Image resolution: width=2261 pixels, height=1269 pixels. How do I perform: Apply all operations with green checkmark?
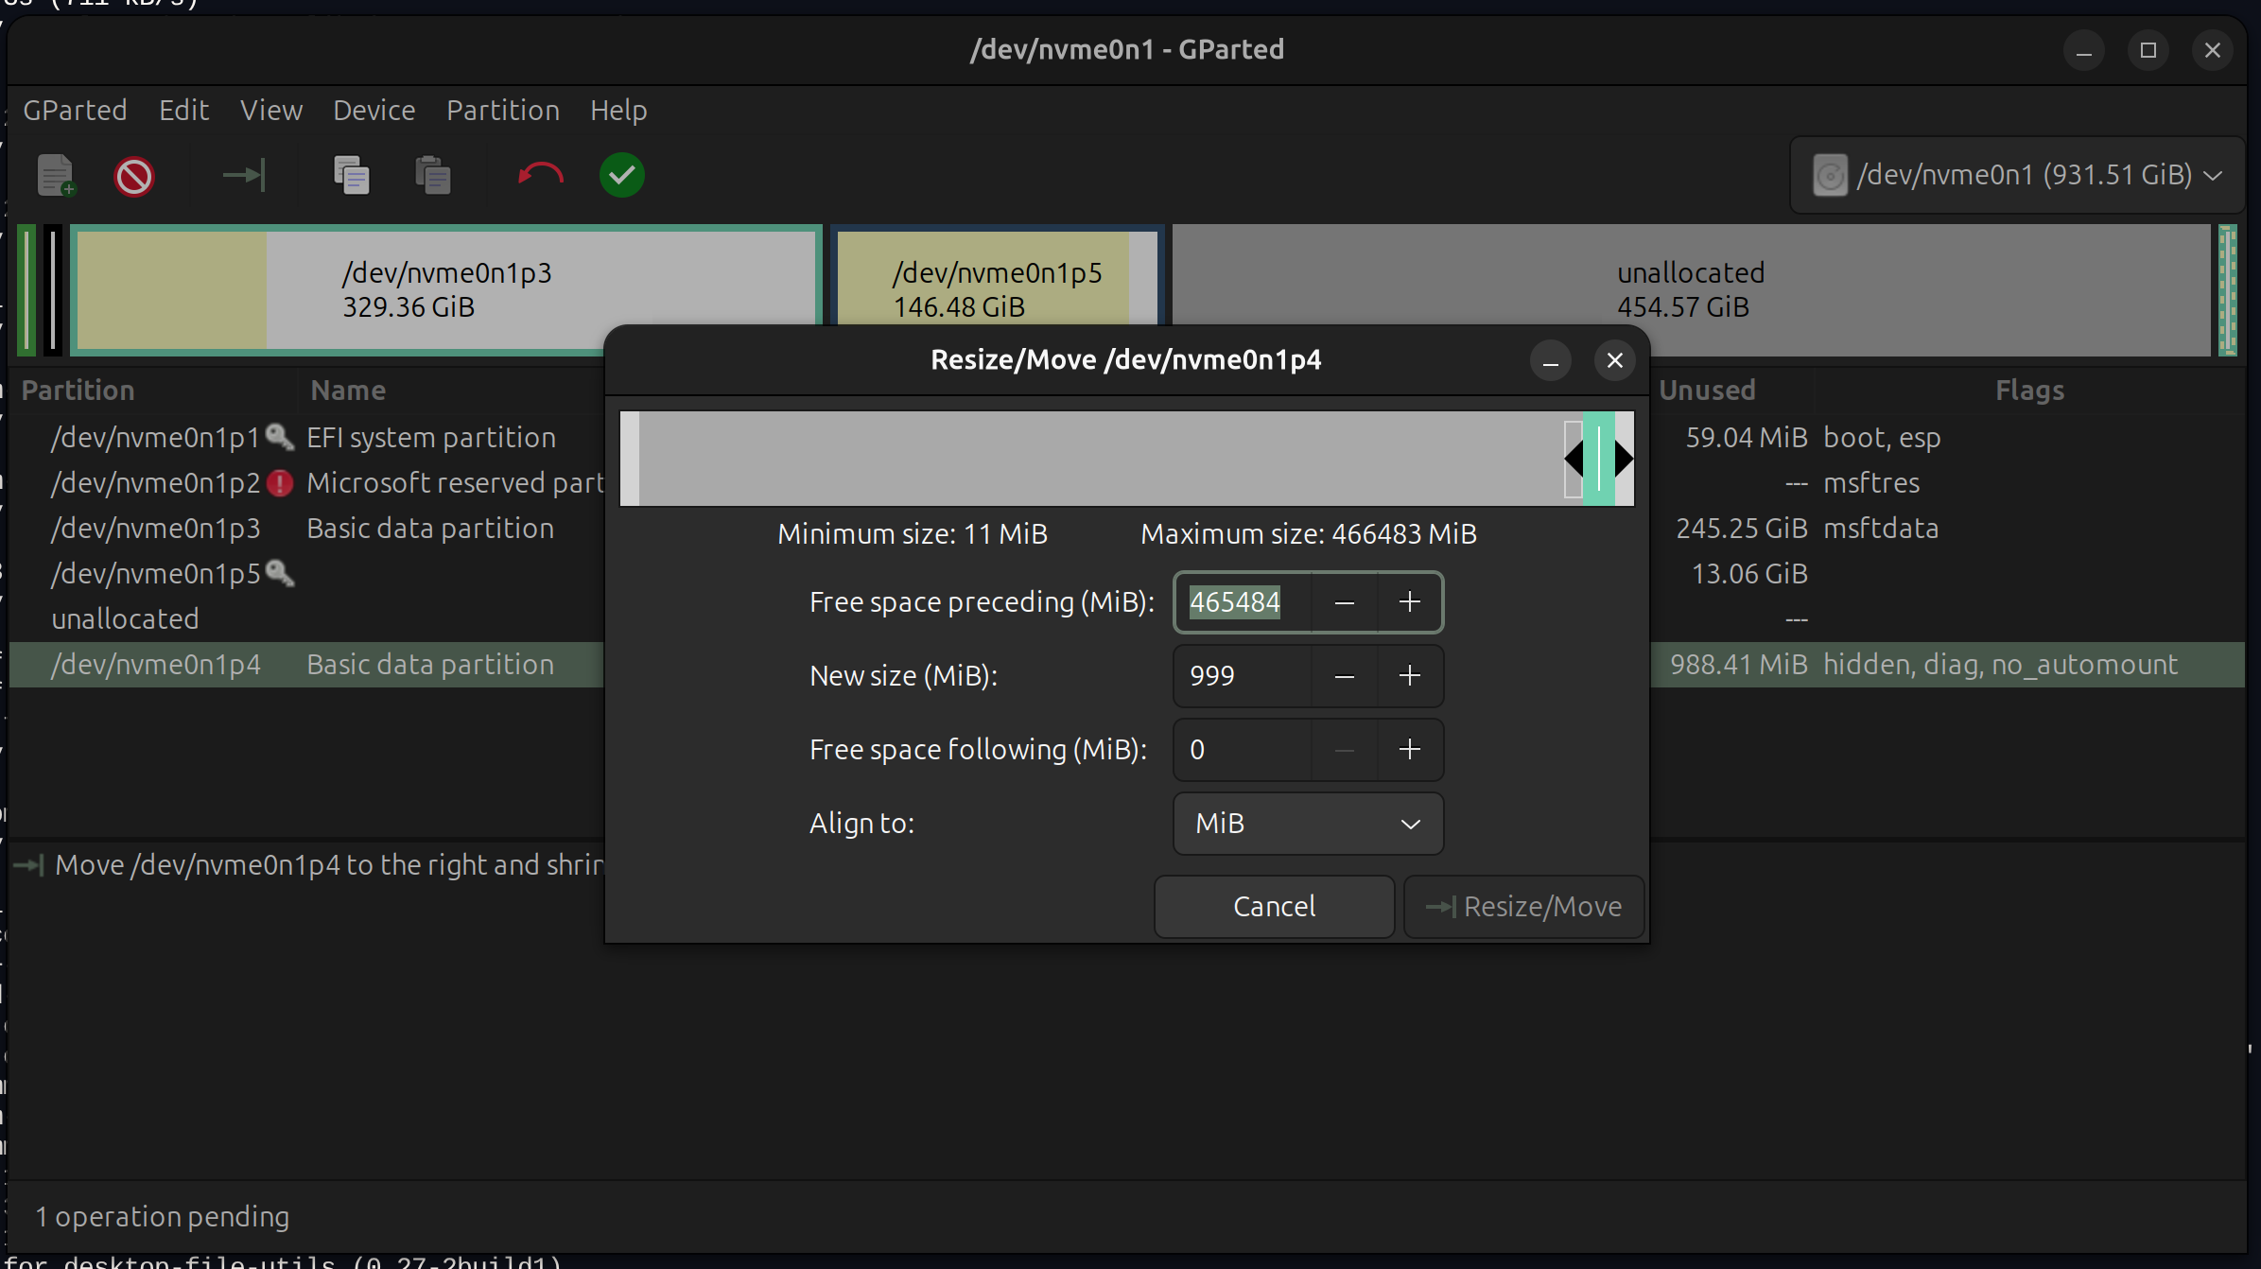click(622, 175)
